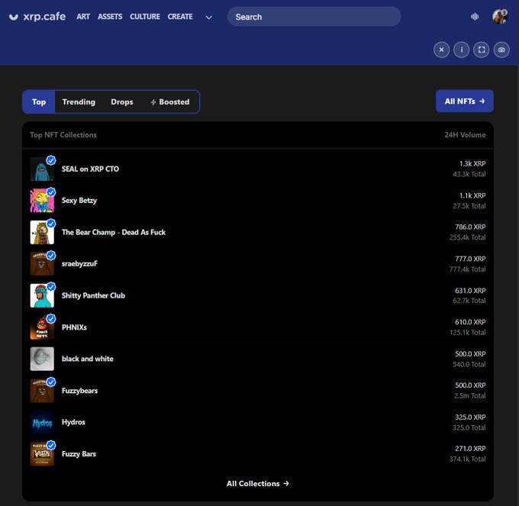The image size is (519, 506).
Task: Open Shitty Panther Club thumbnail
Action: click(x=42, y=295)
